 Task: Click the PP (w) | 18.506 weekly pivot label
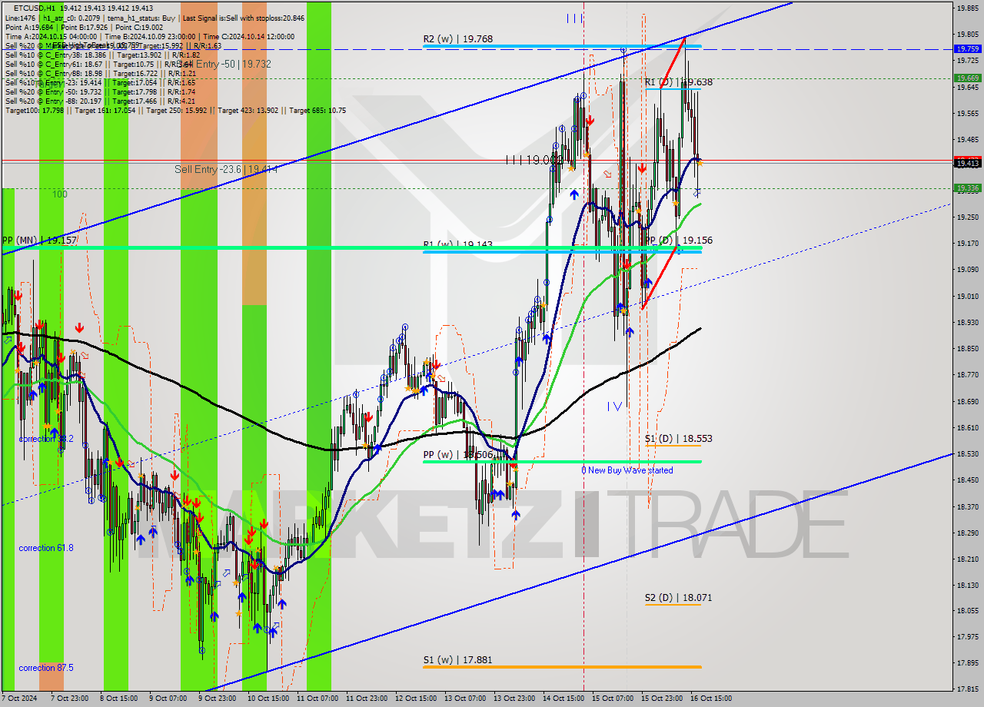[457, 454]
